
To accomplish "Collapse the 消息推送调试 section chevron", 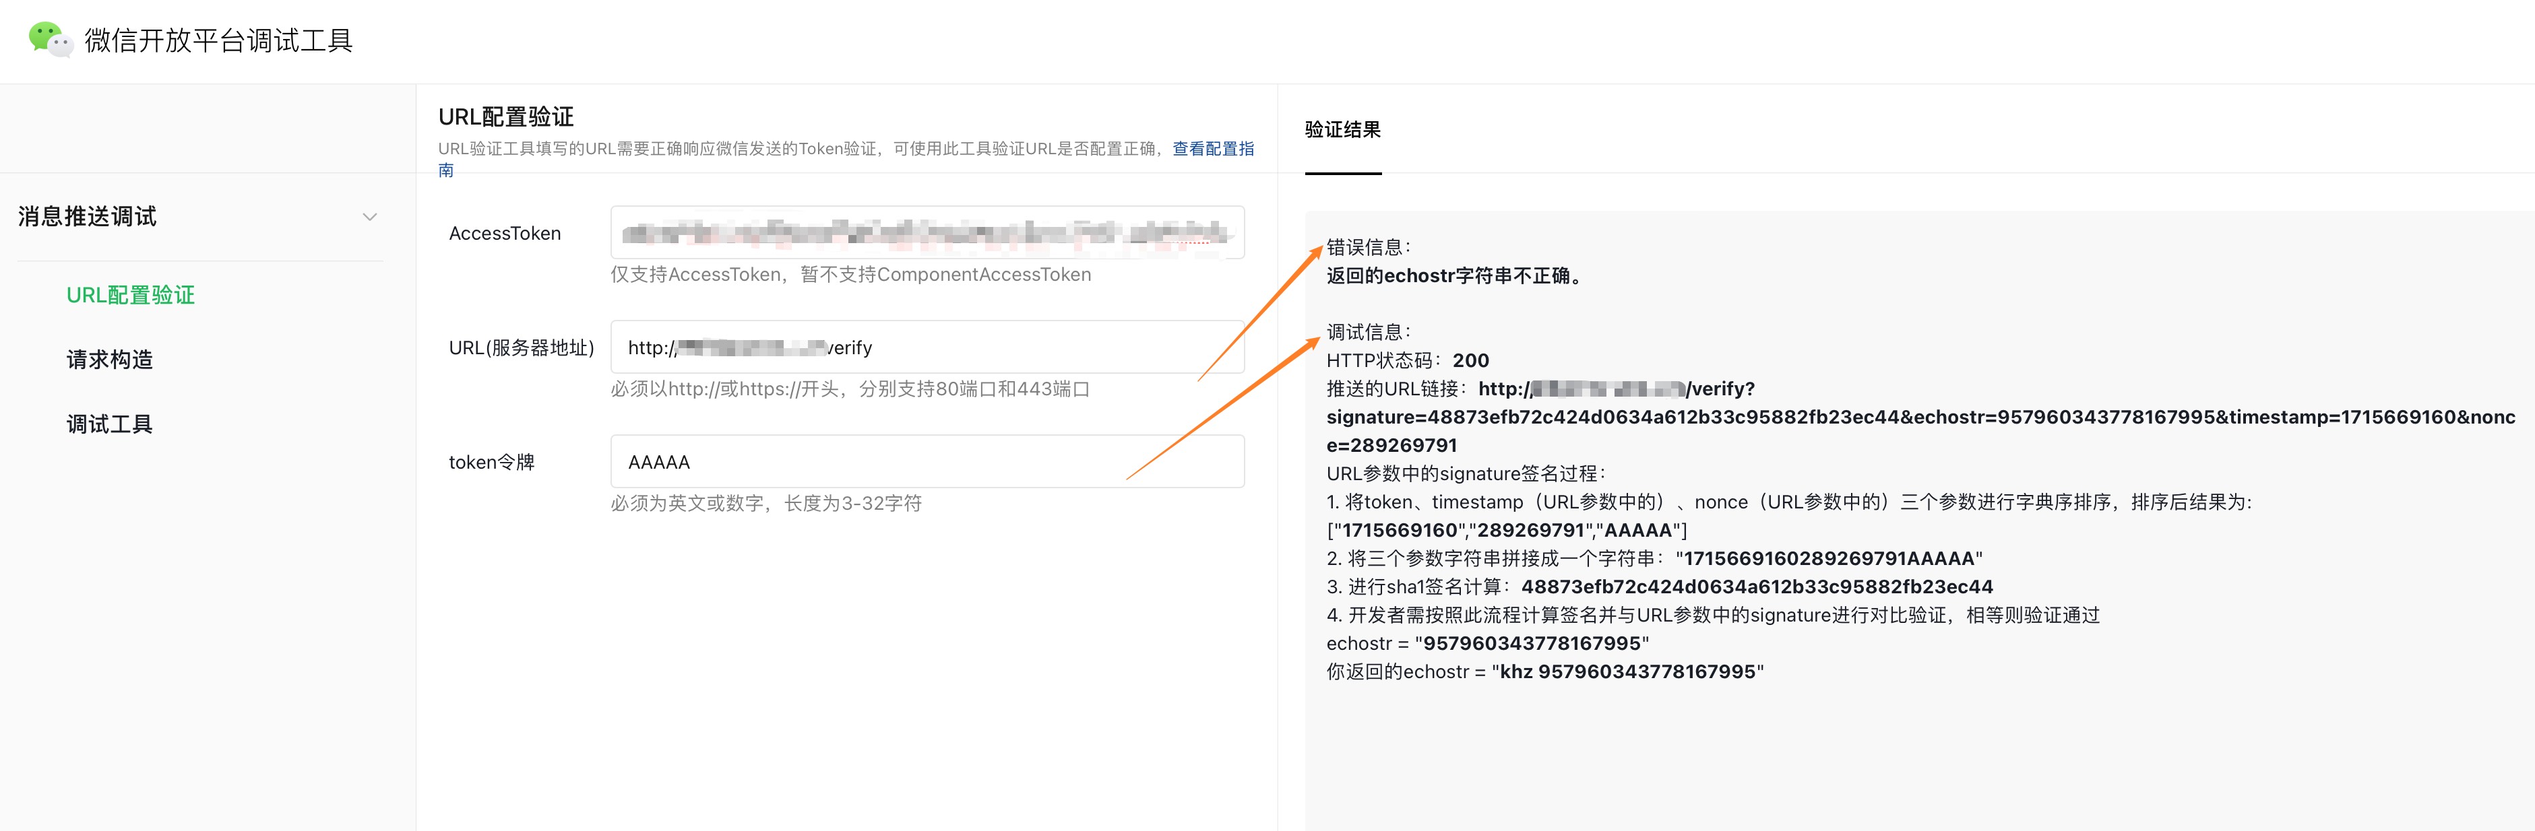I will [370, 218].
